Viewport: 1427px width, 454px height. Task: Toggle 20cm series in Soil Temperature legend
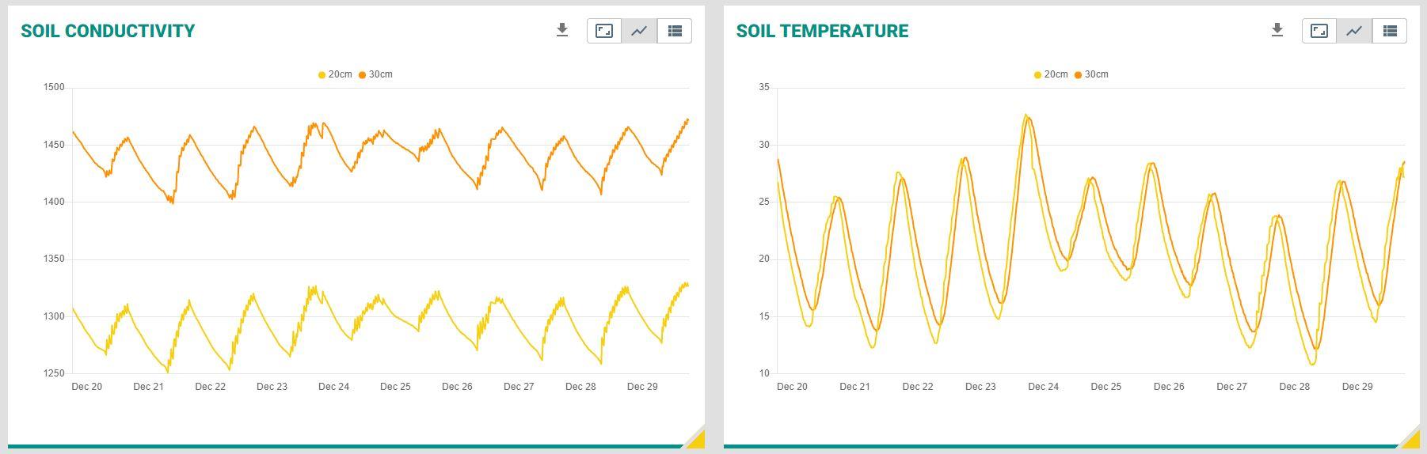click(x=1051, y=74)
